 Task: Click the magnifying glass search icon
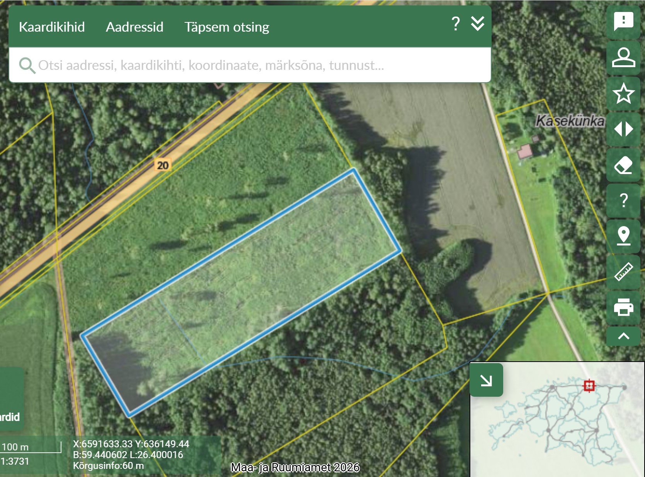point(27,66)
